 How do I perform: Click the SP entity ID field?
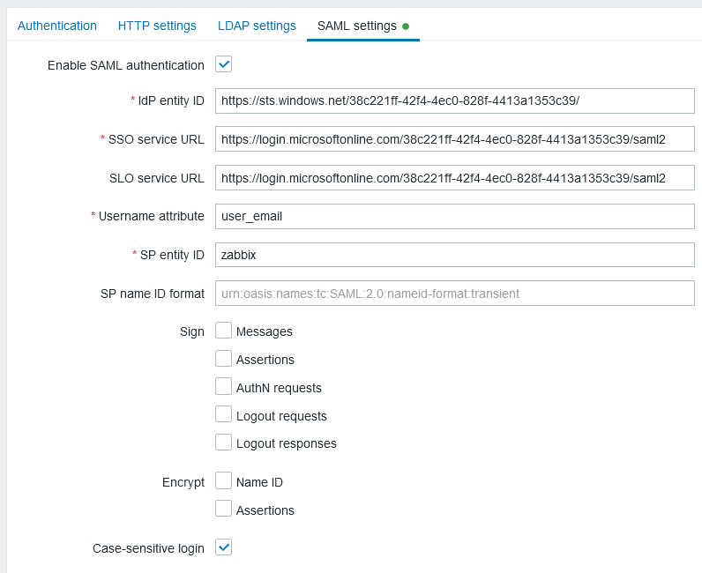tap(454, 255)
